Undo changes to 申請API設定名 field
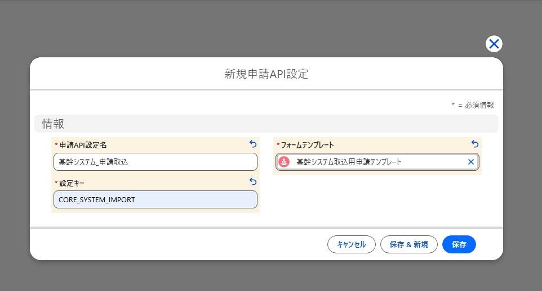 coord(253,144)
